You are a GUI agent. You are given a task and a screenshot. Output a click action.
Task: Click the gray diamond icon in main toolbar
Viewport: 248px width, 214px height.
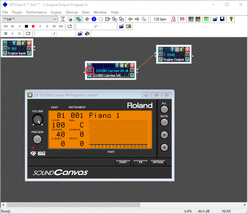87,19
